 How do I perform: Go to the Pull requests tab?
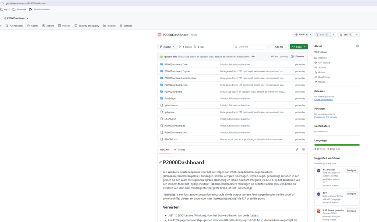[14, 26]
